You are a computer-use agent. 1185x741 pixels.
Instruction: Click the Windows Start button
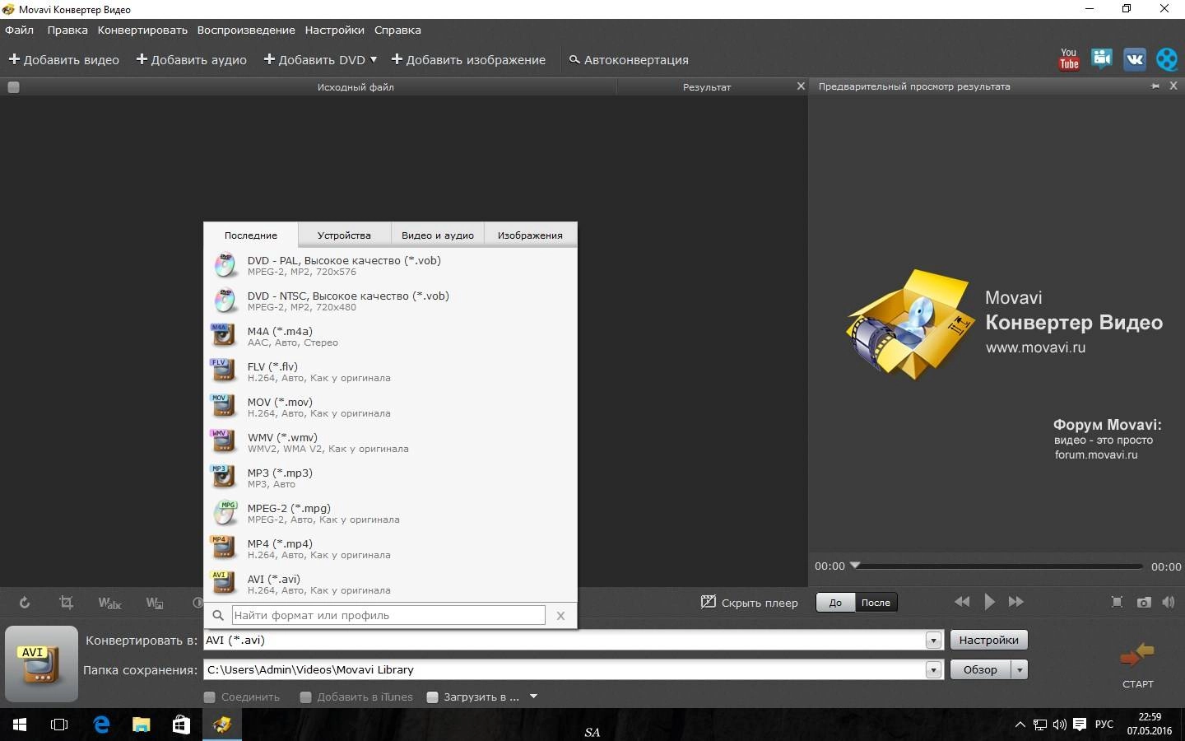coord(20,725)
